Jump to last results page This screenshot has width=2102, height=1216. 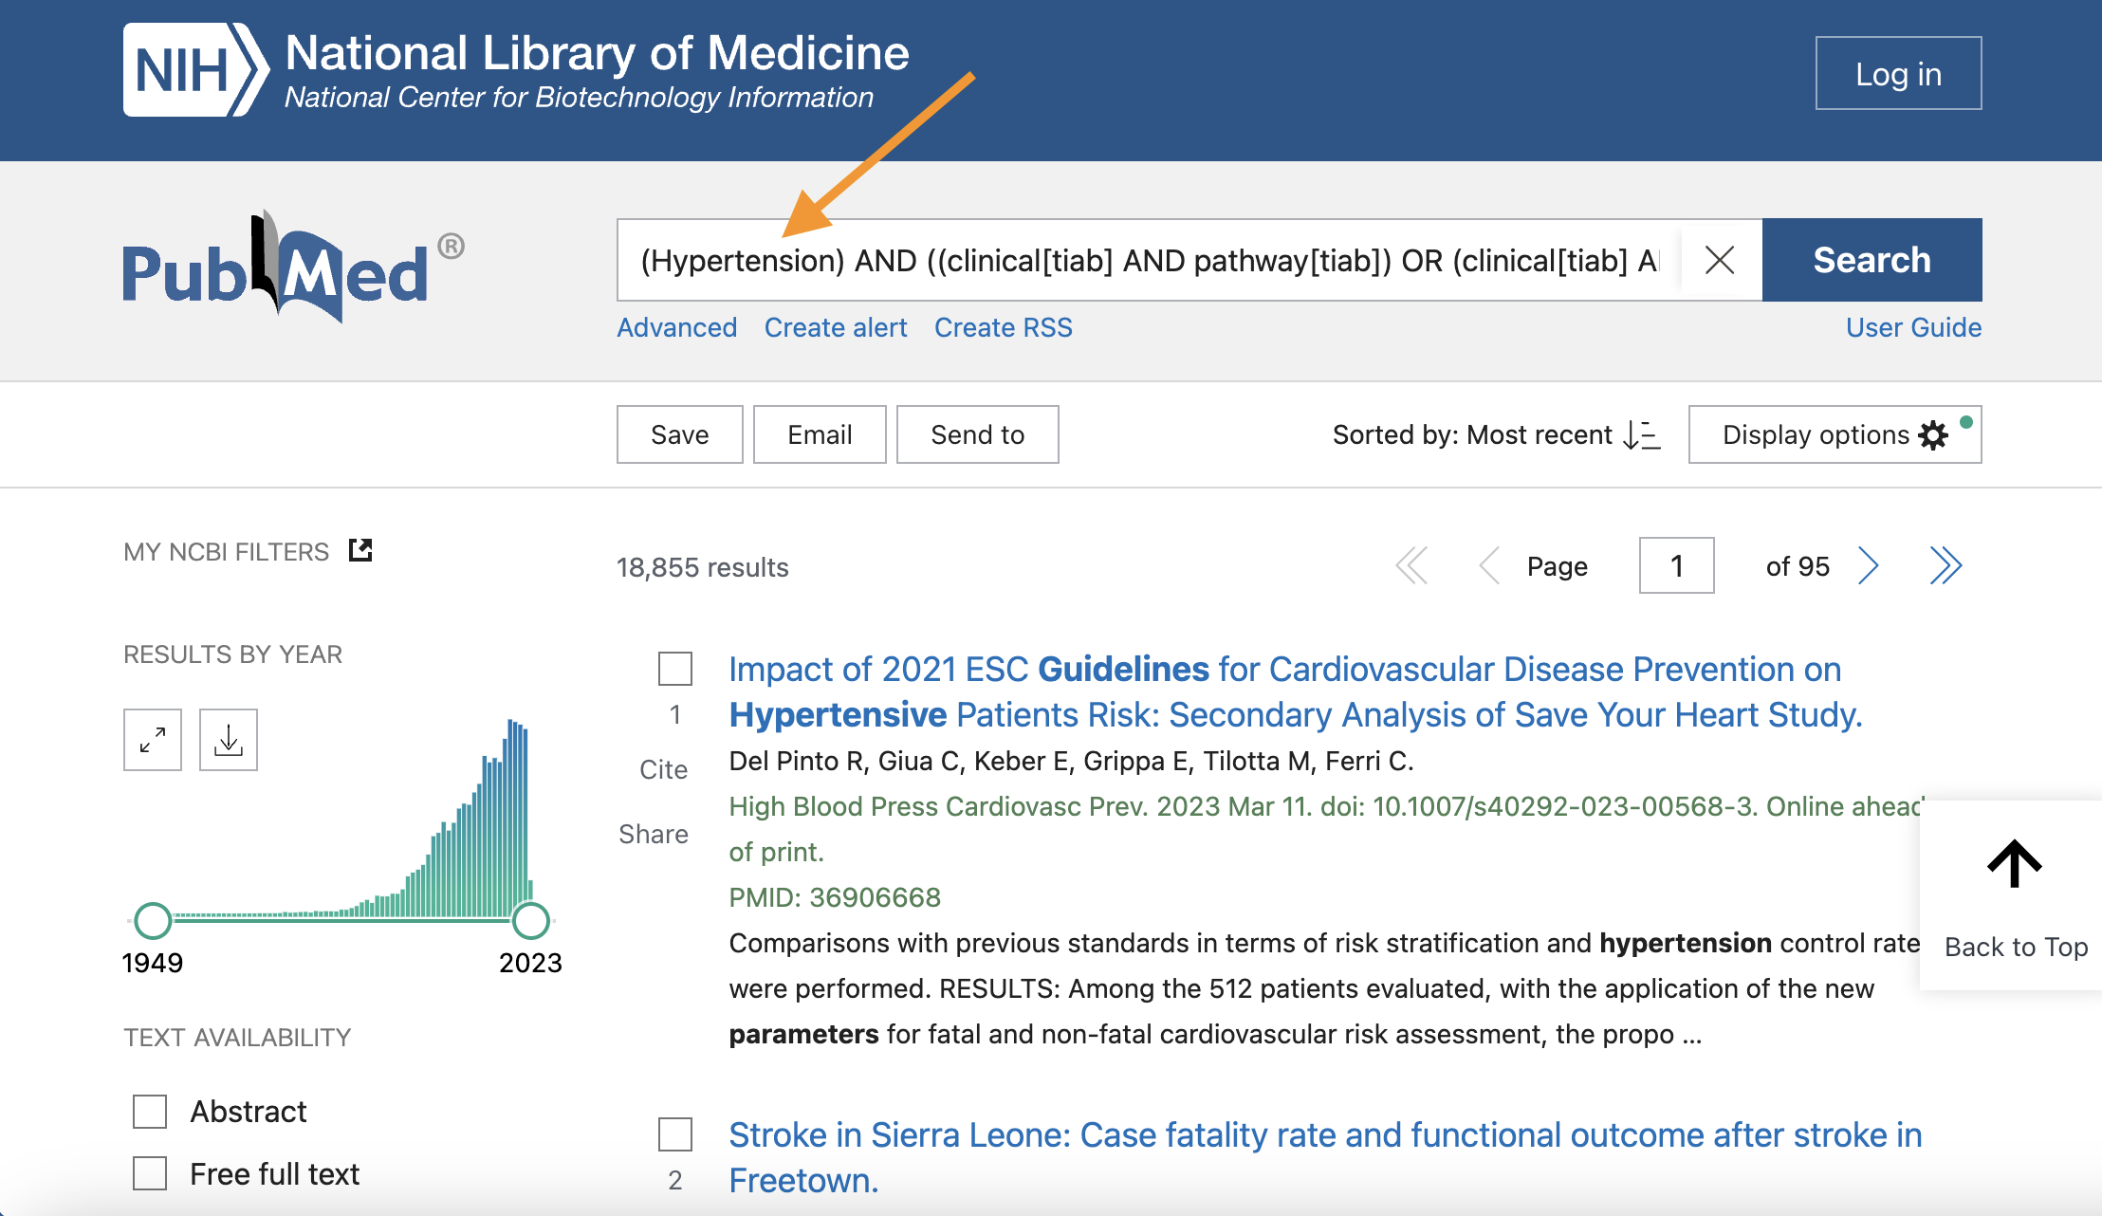point(1945,566)
